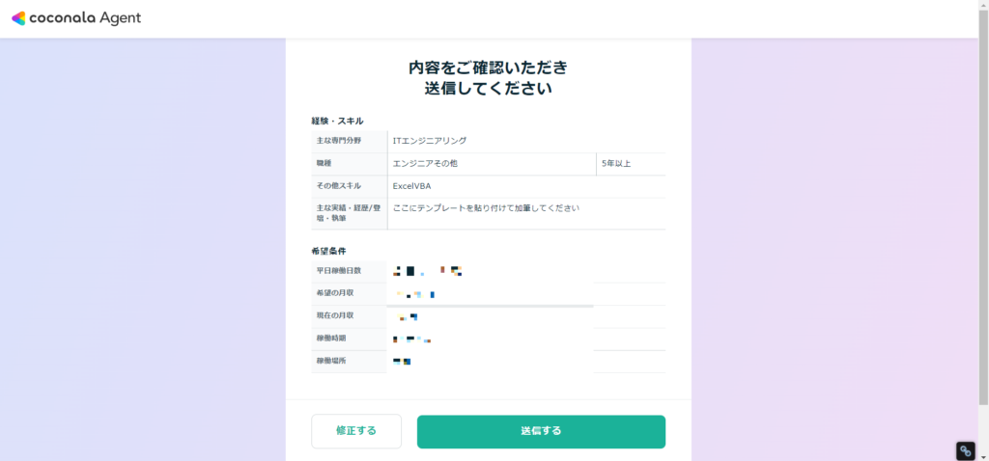Click the 送信する submit button
The width and height of the screenshot is (989, 461).
pos(541,431)
